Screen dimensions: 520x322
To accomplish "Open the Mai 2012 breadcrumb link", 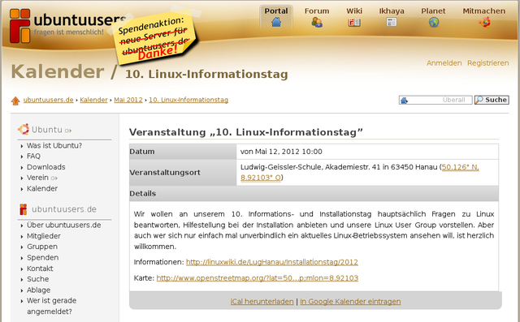I will point(128,100).
